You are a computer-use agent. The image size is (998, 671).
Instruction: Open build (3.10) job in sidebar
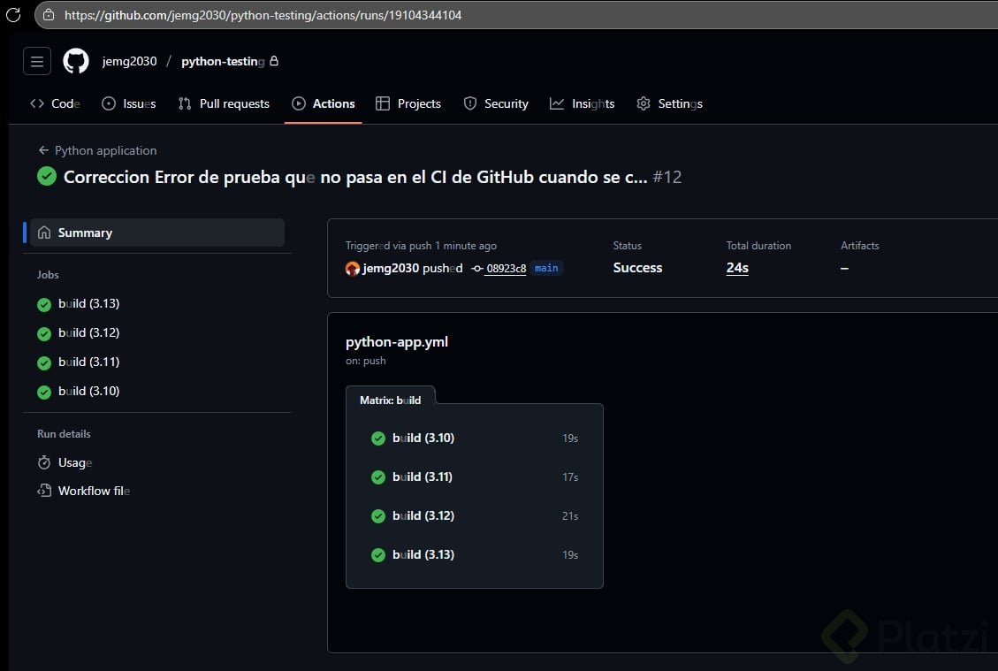(x=88, y=392)
